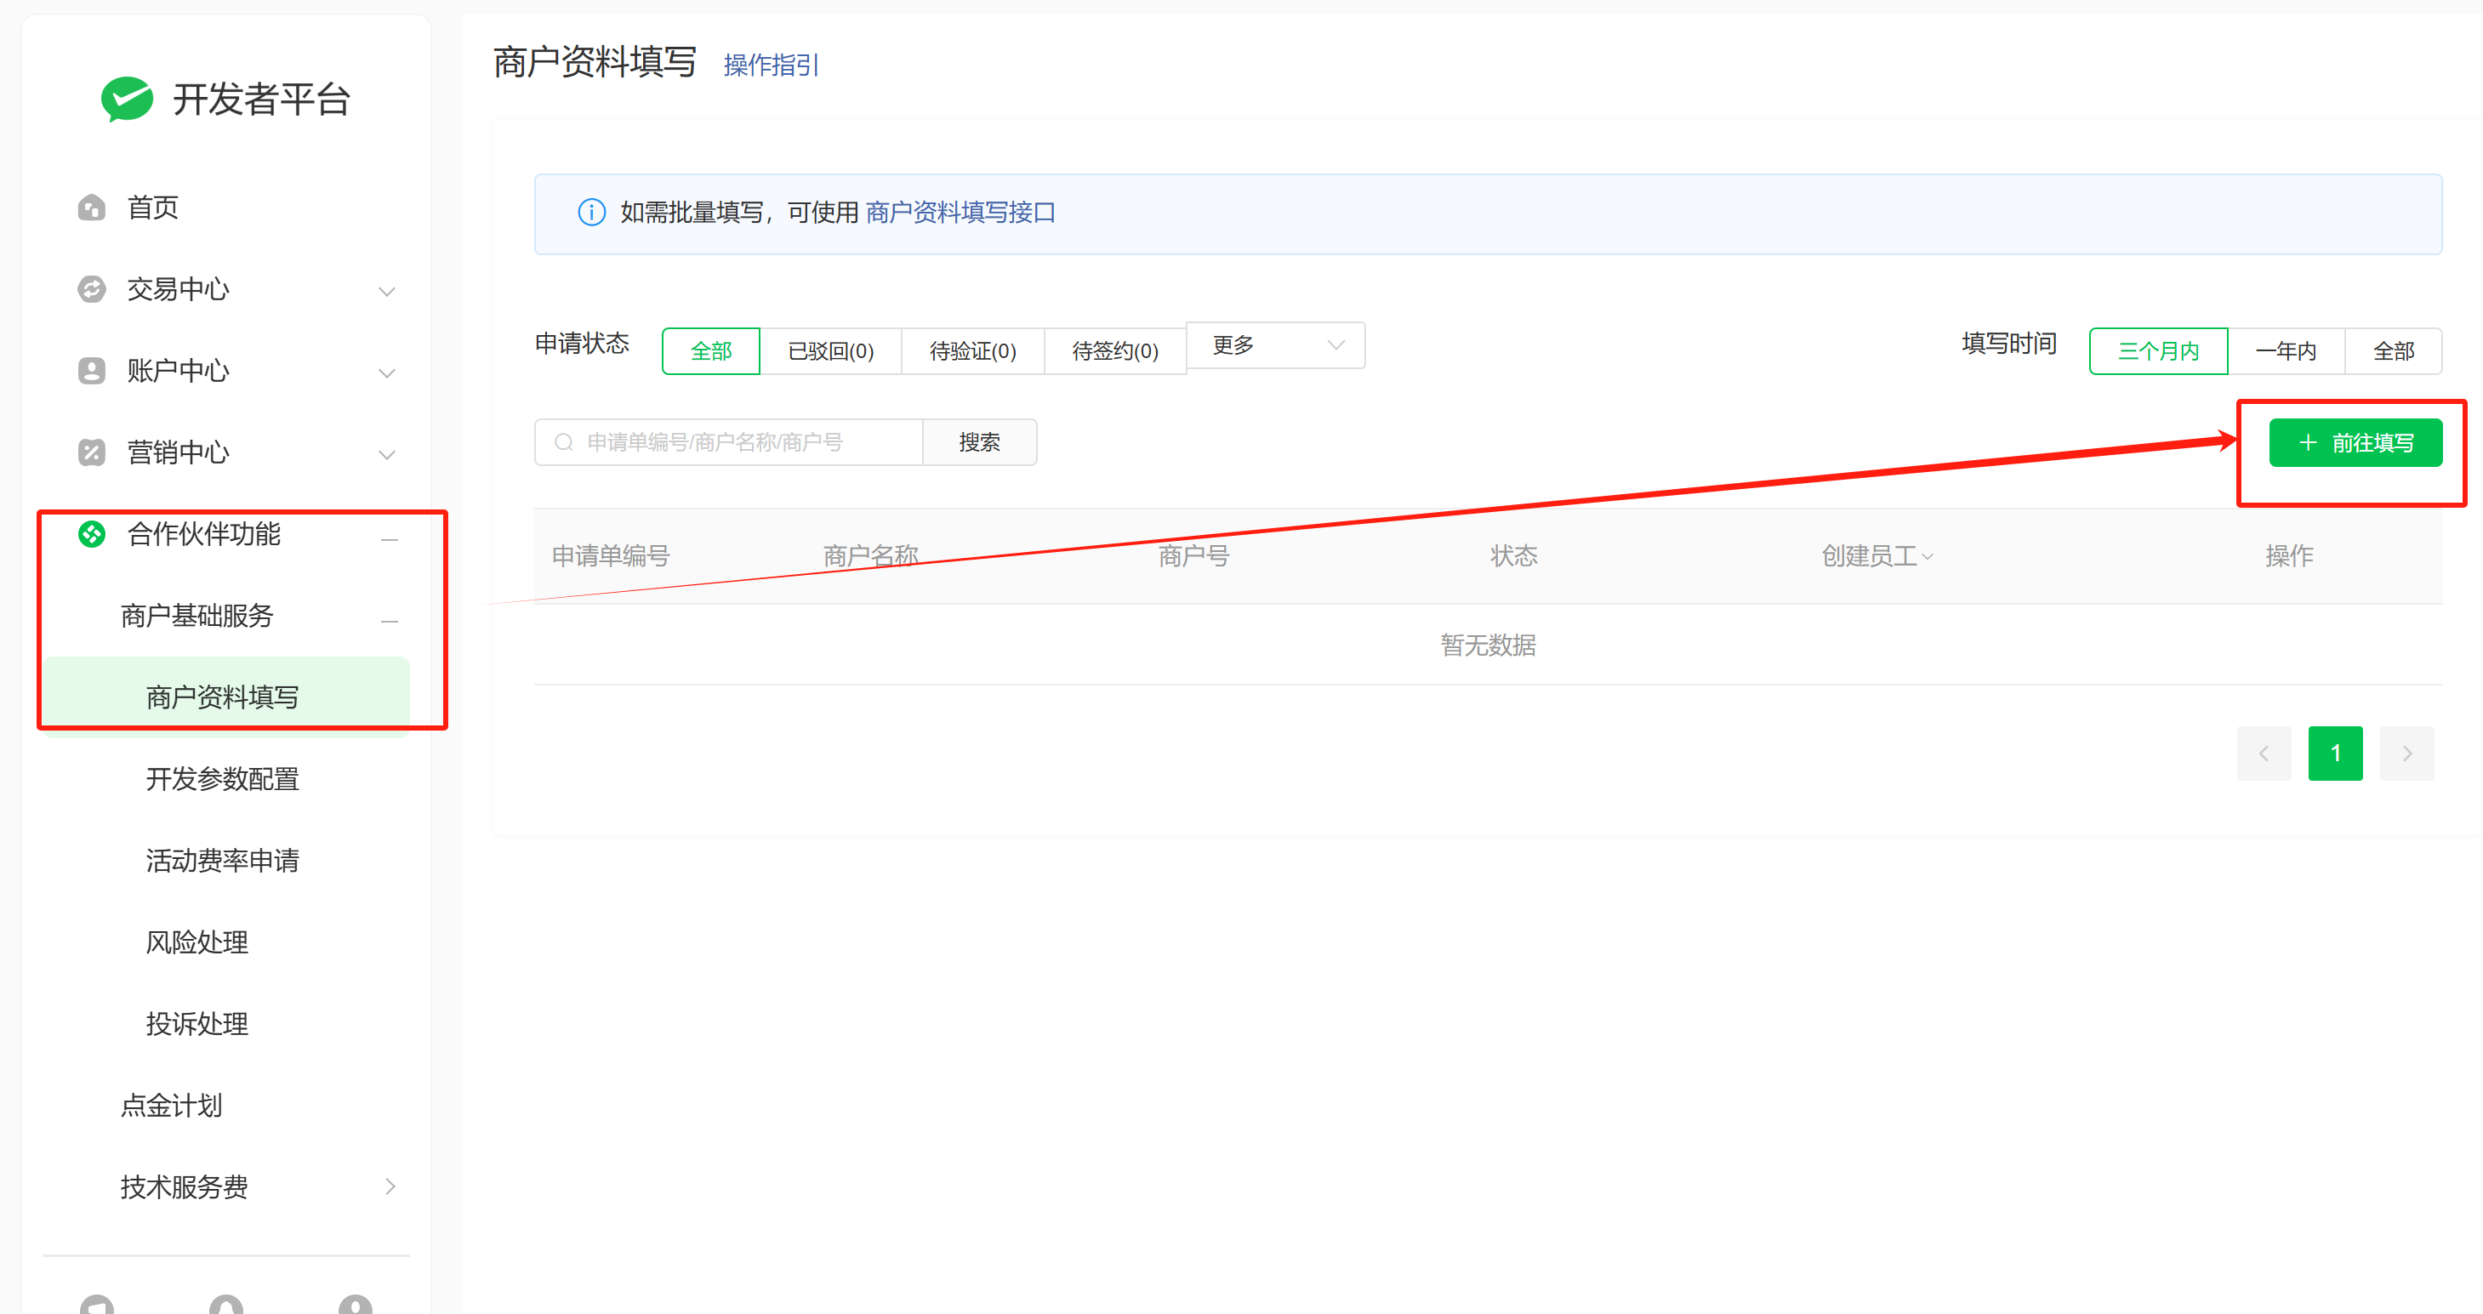Click the green 合作伙伴功能 icon
The height and width of the screenshot is (1314, 2483).
click(92, 534)
